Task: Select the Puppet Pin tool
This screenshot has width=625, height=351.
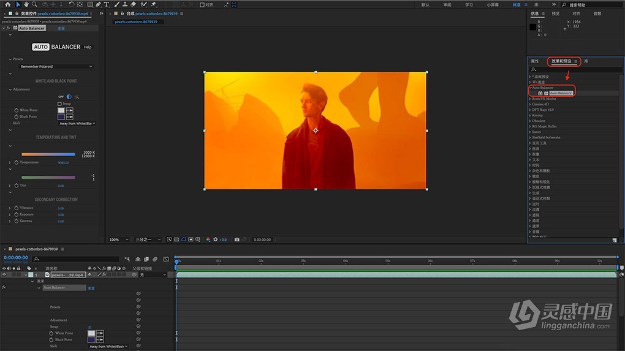Action: 153,4
